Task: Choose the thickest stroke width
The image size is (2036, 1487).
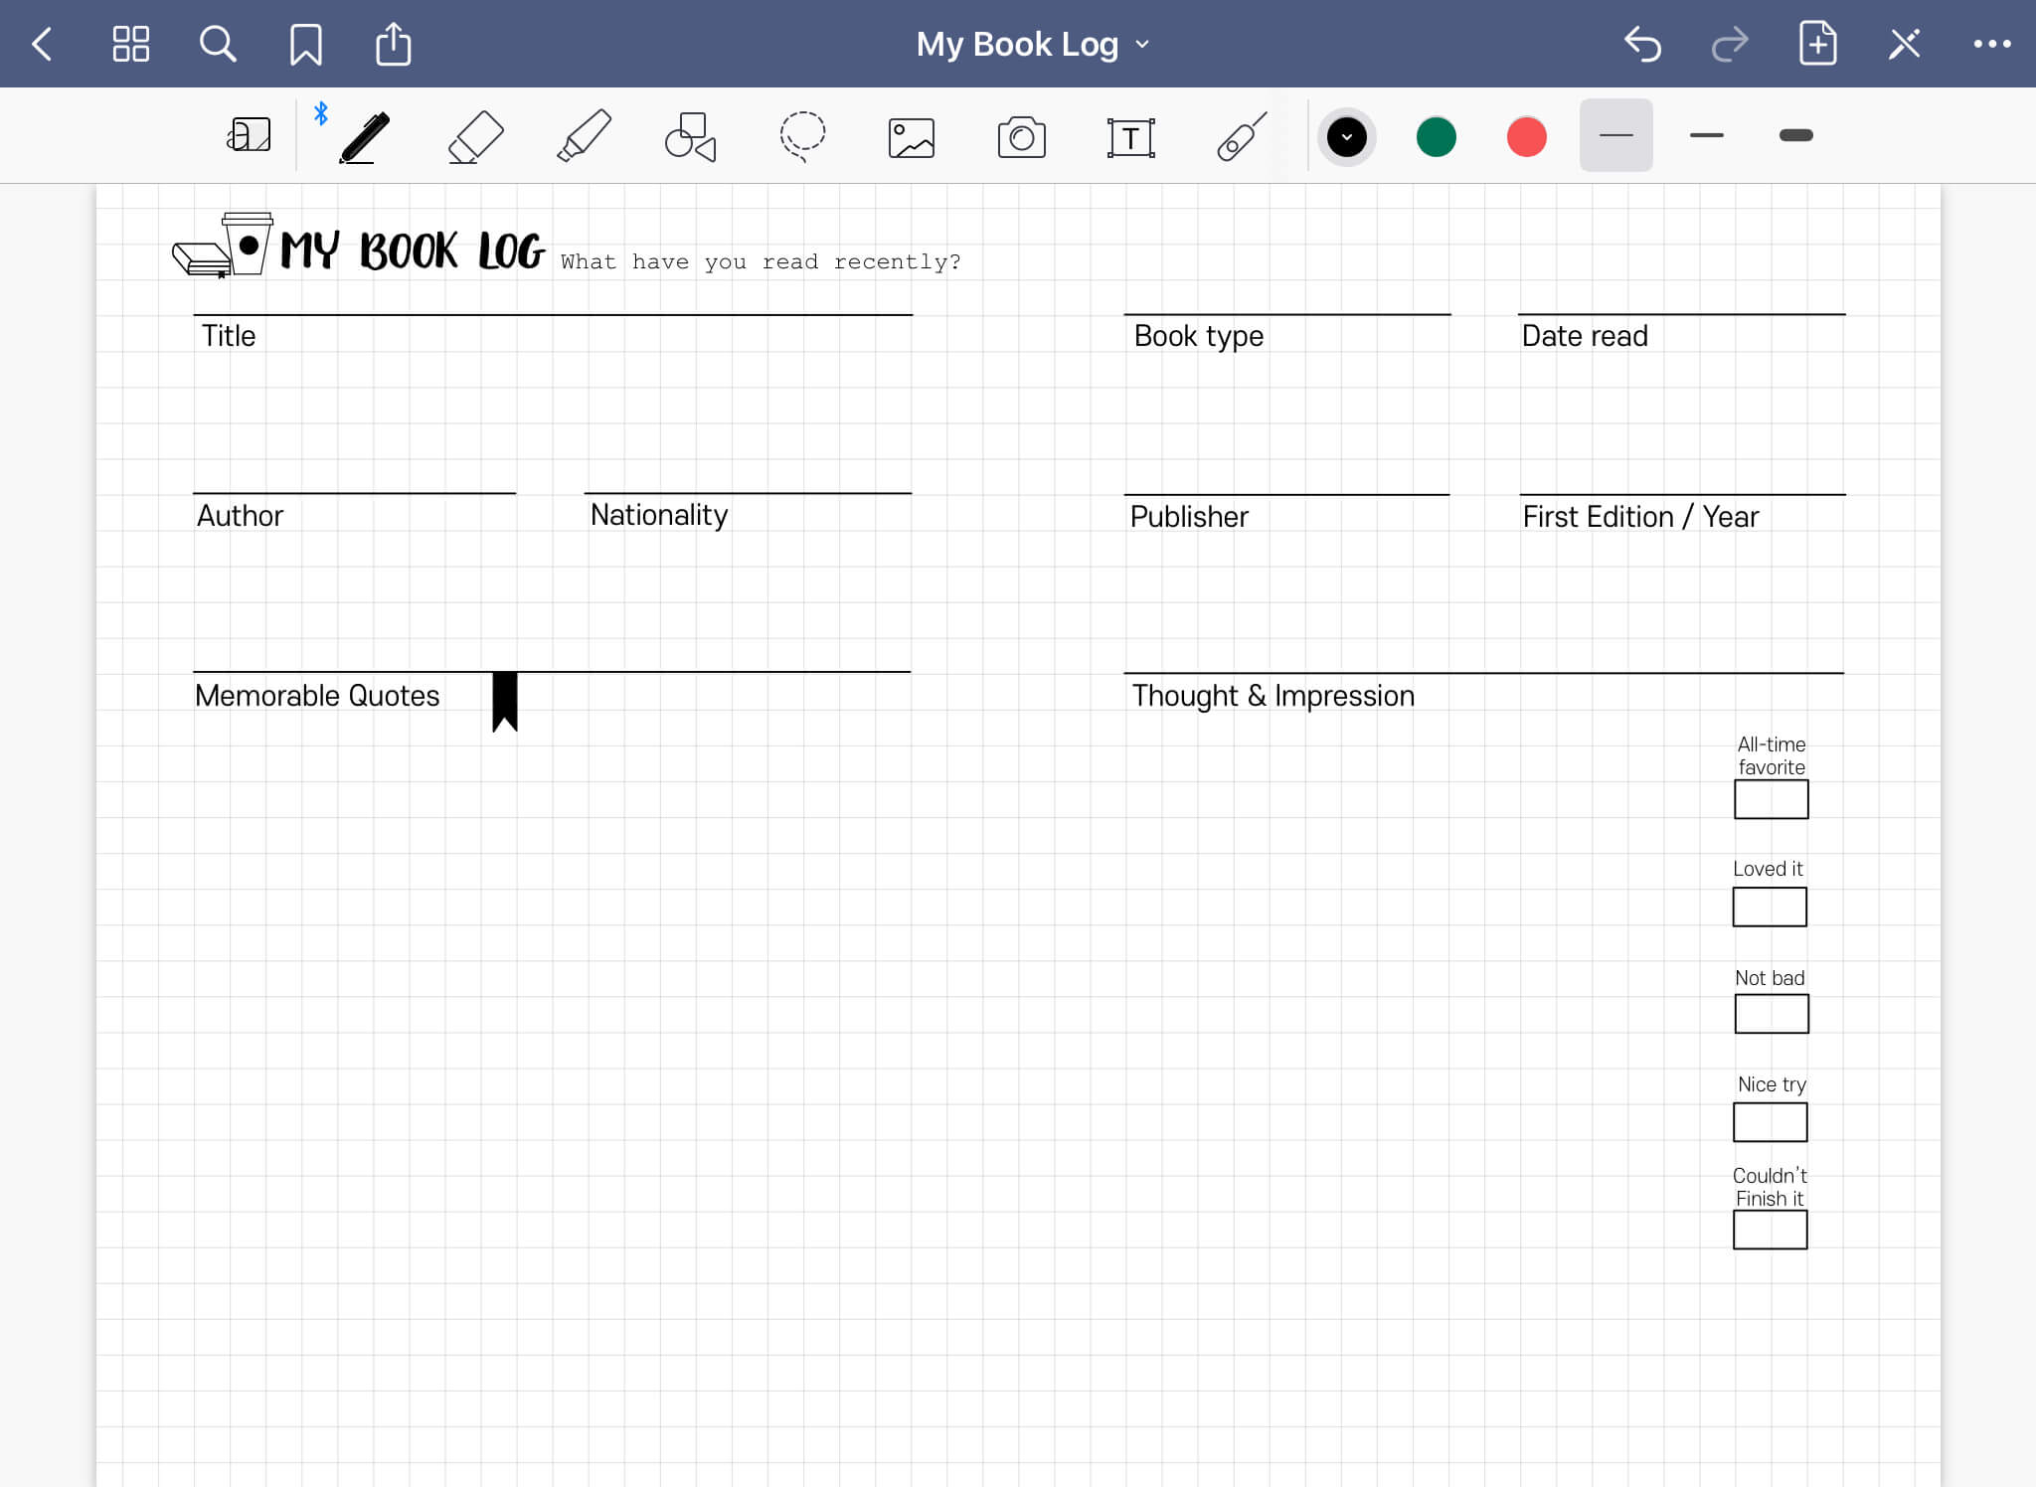Action: pos(1795,135)
